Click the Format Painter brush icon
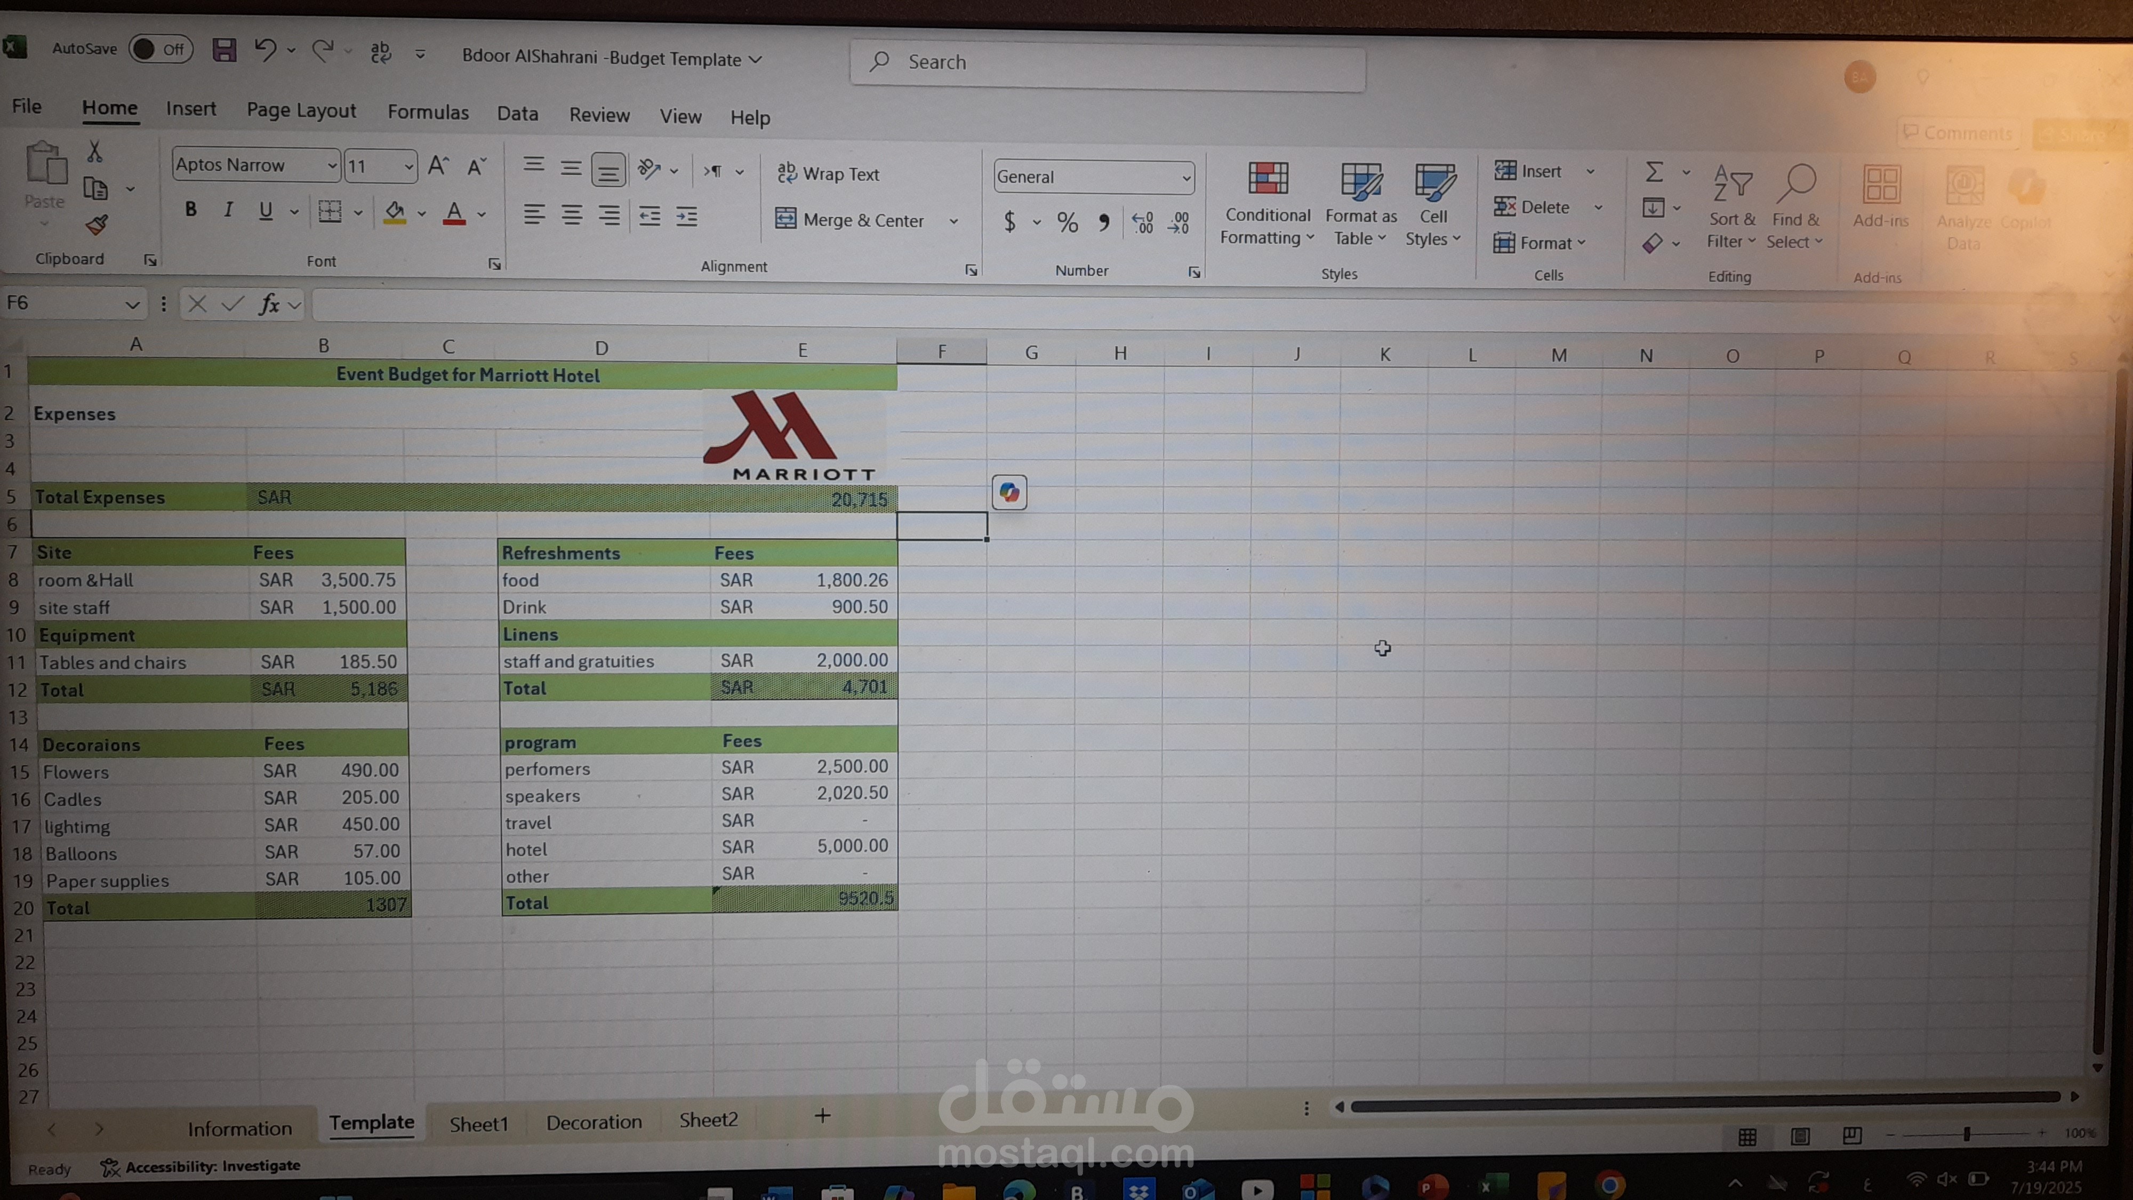 pyautogui.click(x=96, y=225)
